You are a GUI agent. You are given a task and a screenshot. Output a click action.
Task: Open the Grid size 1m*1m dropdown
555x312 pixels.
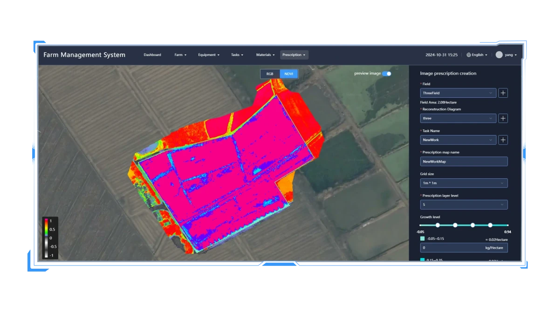[x=464, y=183]
